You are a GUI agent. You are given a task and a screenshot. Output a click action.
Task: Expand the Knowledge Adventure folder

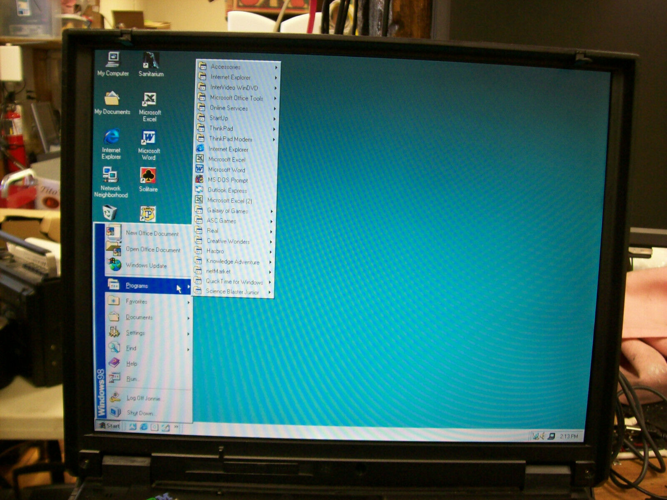pyautogui.click(x=234, y=262)
